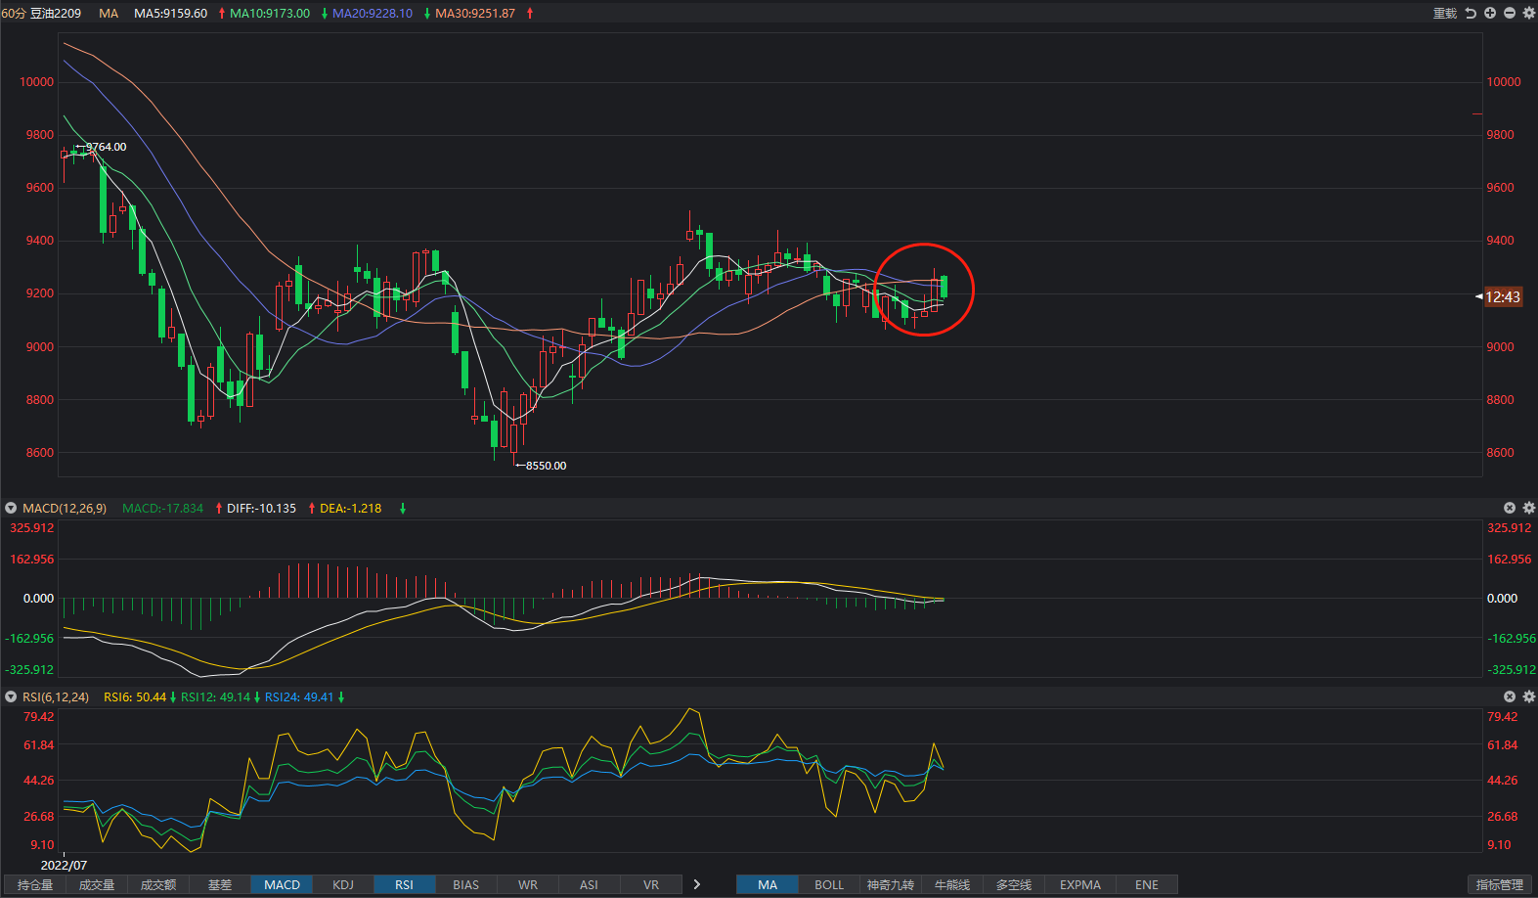Open main chart settings gear icon
This screenshot has height=898, width=1538.
tap(1529, 13)
